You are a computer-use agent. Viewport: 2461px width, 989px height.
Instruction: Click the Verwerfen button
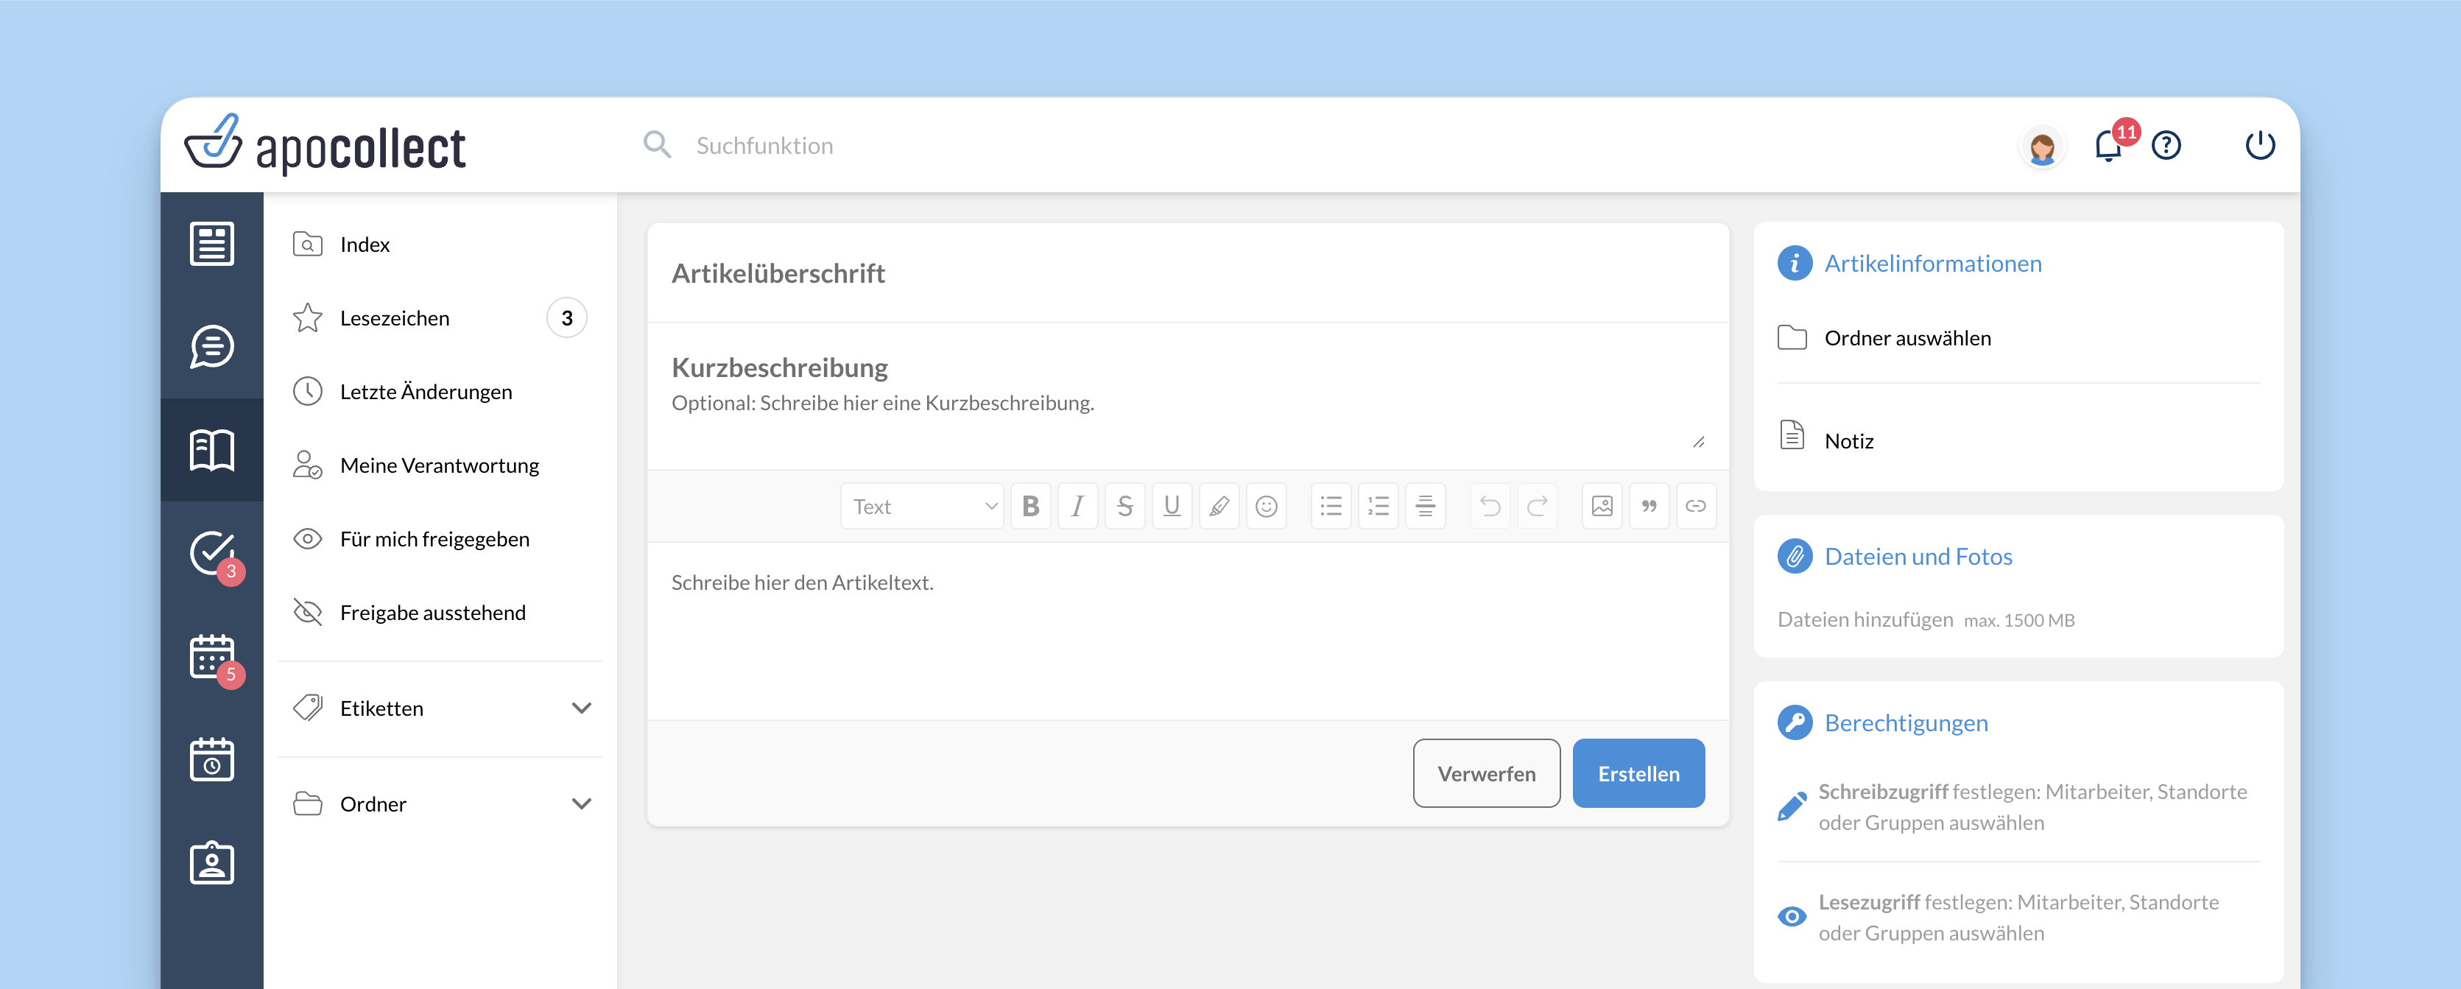[1485, 773]
